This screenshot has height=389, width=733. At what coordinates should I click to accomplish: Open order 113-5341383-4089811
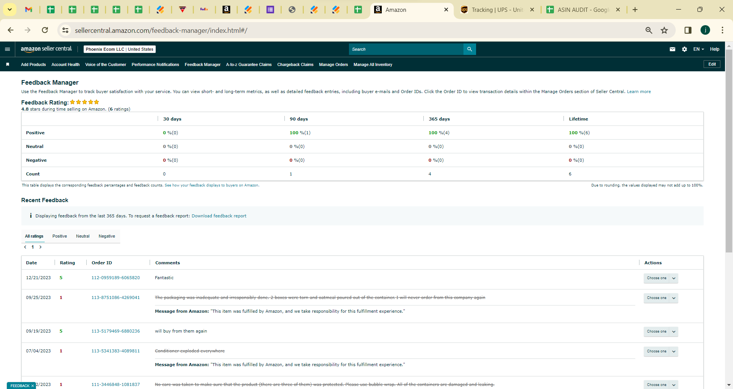click(116, 351)
